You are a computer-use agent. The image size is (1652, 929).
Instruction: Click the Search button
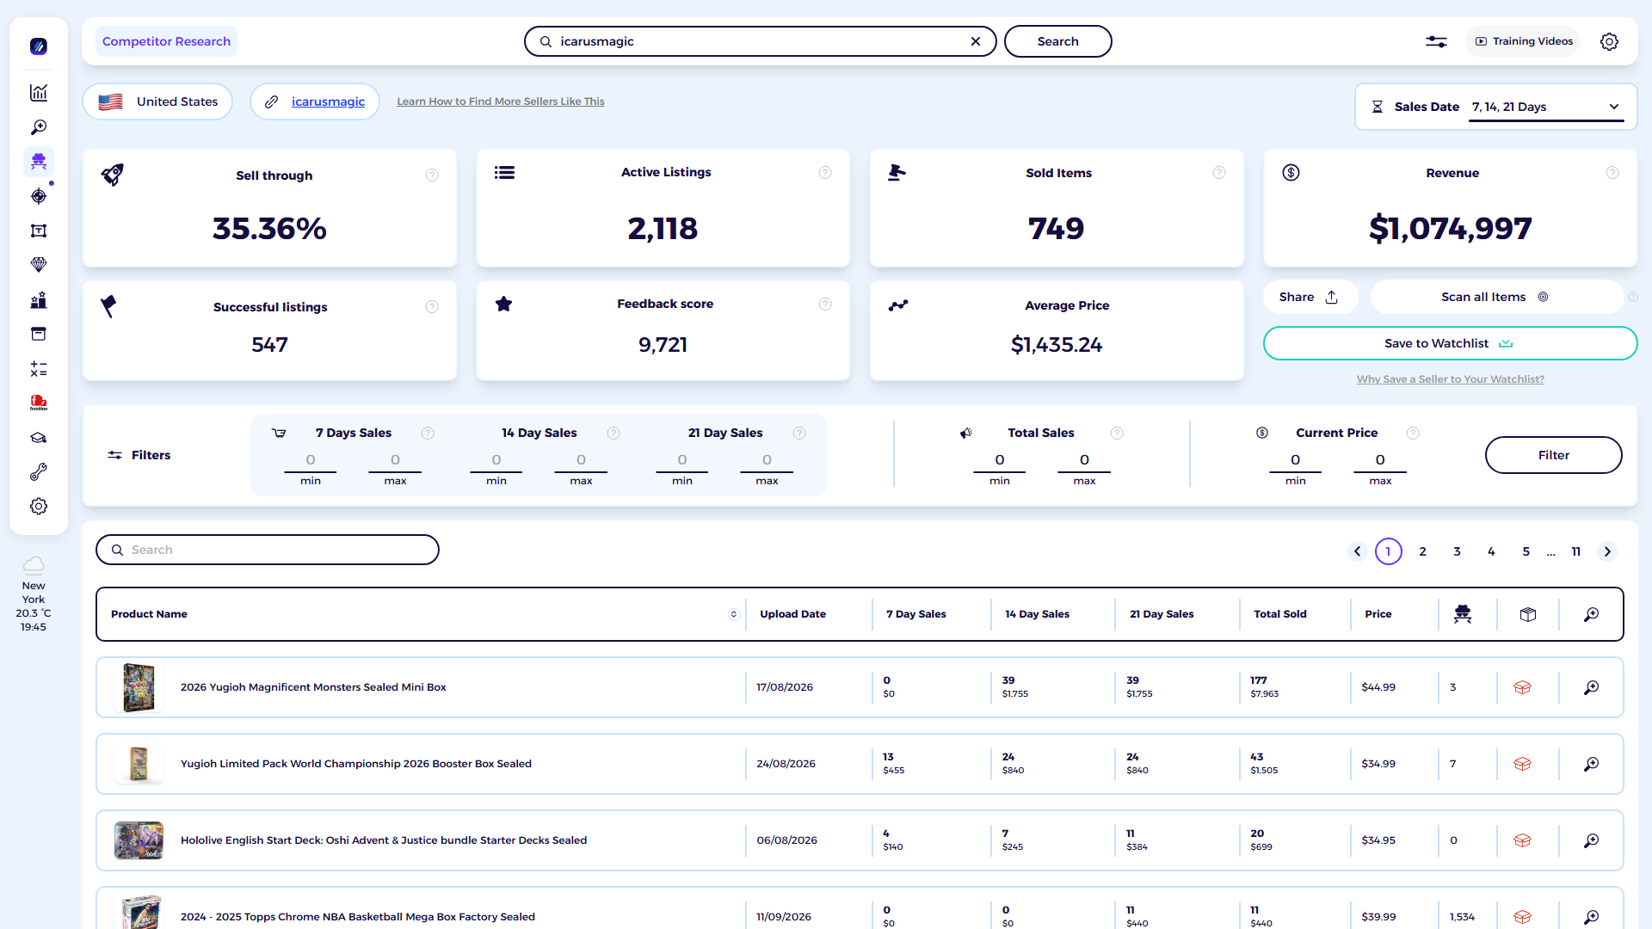tap(1057, 41)
